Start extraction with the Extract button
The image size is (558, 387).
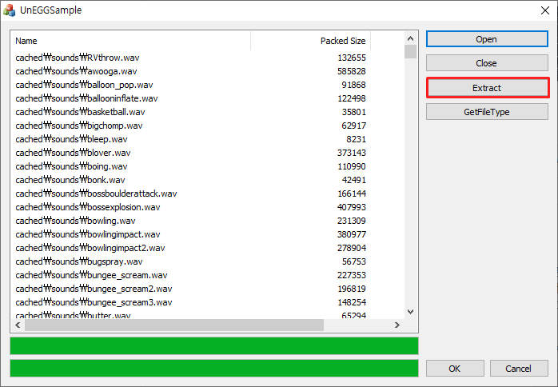[x=488, y=88]
